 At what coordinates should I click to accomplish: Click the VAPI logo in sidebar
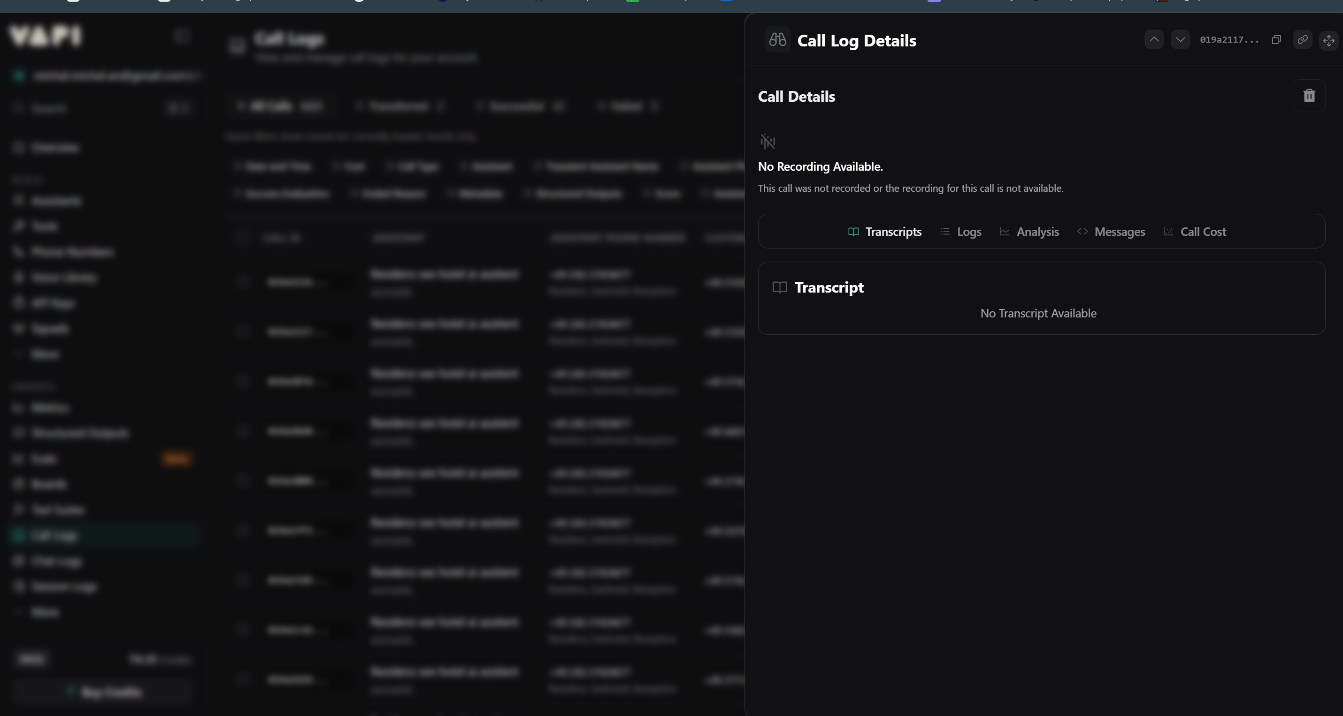(x=46, y=37)
